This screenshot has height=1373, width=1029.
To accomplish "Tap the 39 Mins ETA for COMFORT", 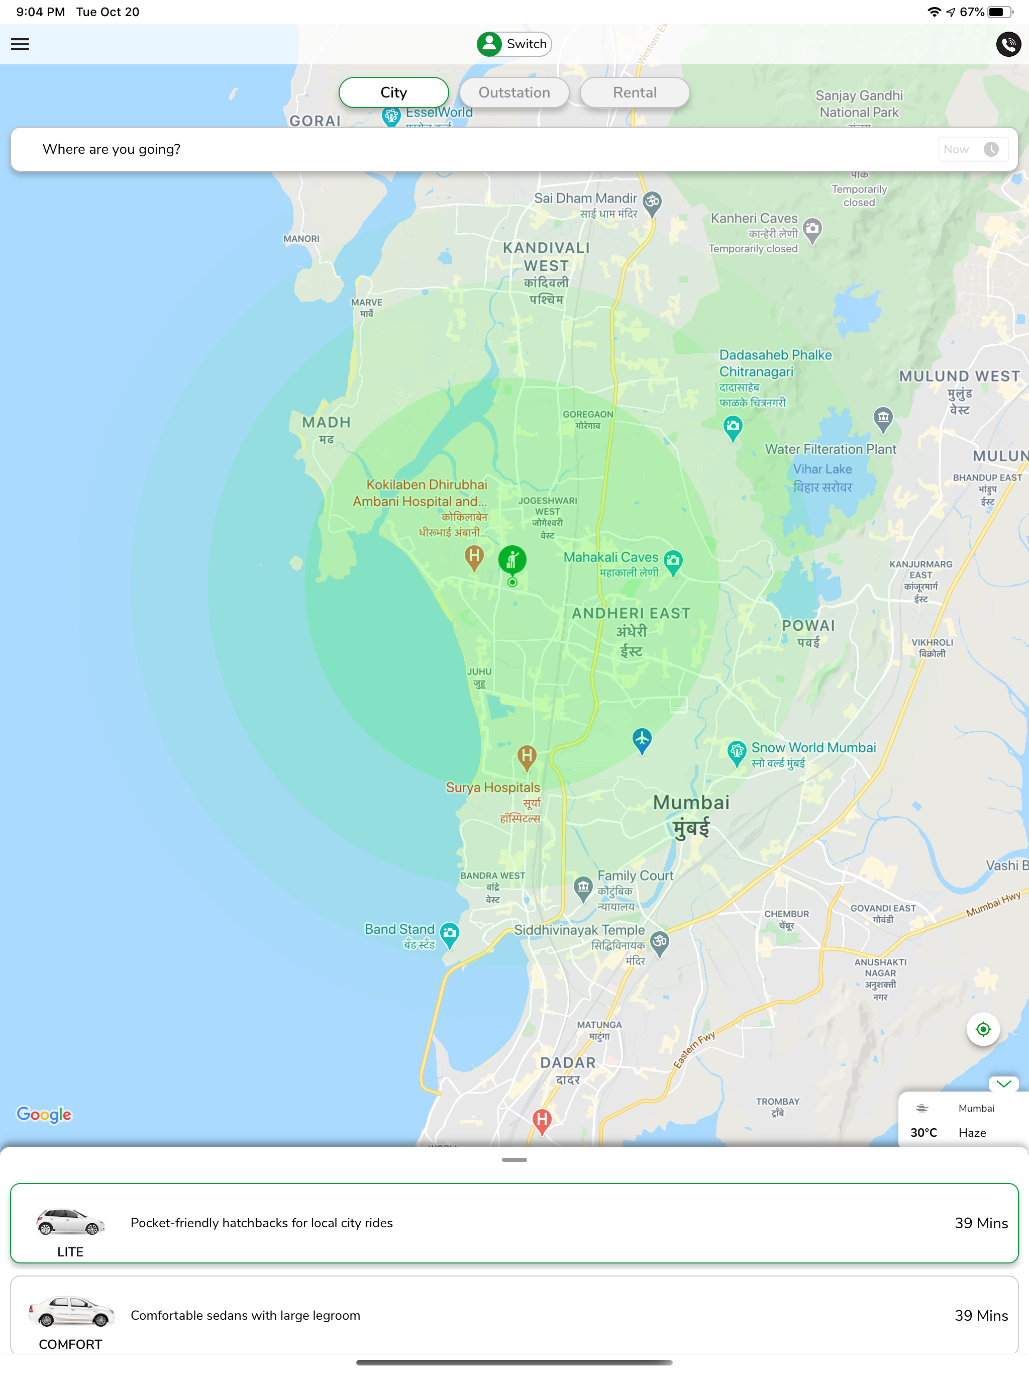I will click(981, 1315).
